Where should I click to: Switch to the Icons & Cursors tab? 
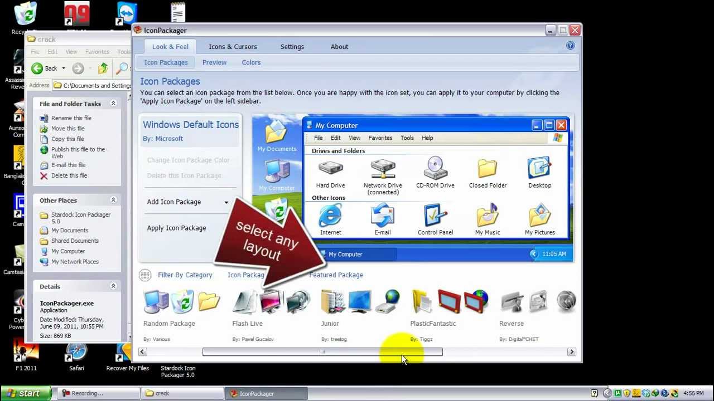pyautogui.click(x=233, y=47)
